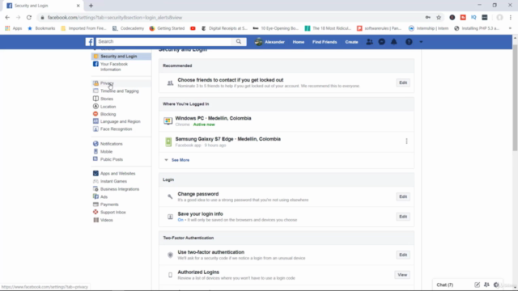Click the page vertical scrollbar

[515, 98]
